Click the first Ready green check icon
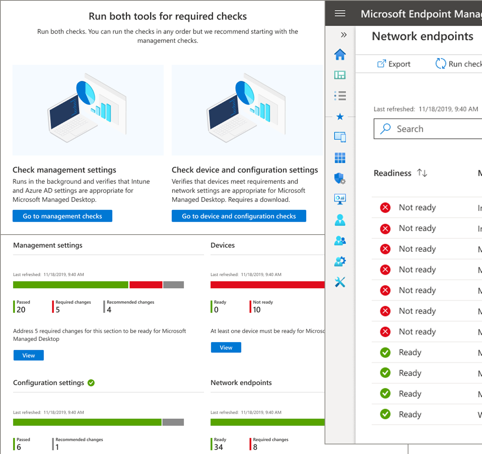The height and width of the screenshot is (454, 482). [x=385, y=352]
